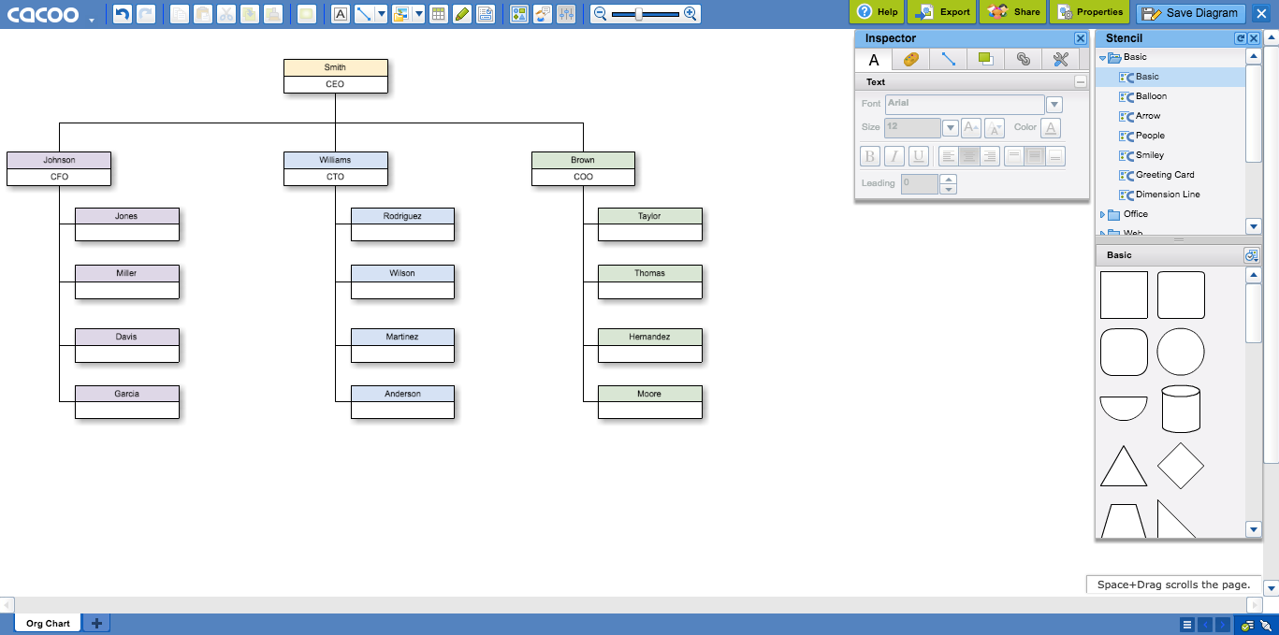Select the Smith CEO box on canvas
Viewport: 1279px width, 635px height.
tap(335, 76)
